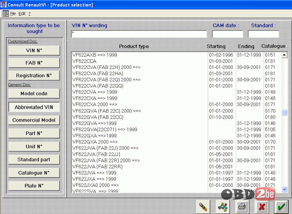Click the Standard part button

(34, 159)
